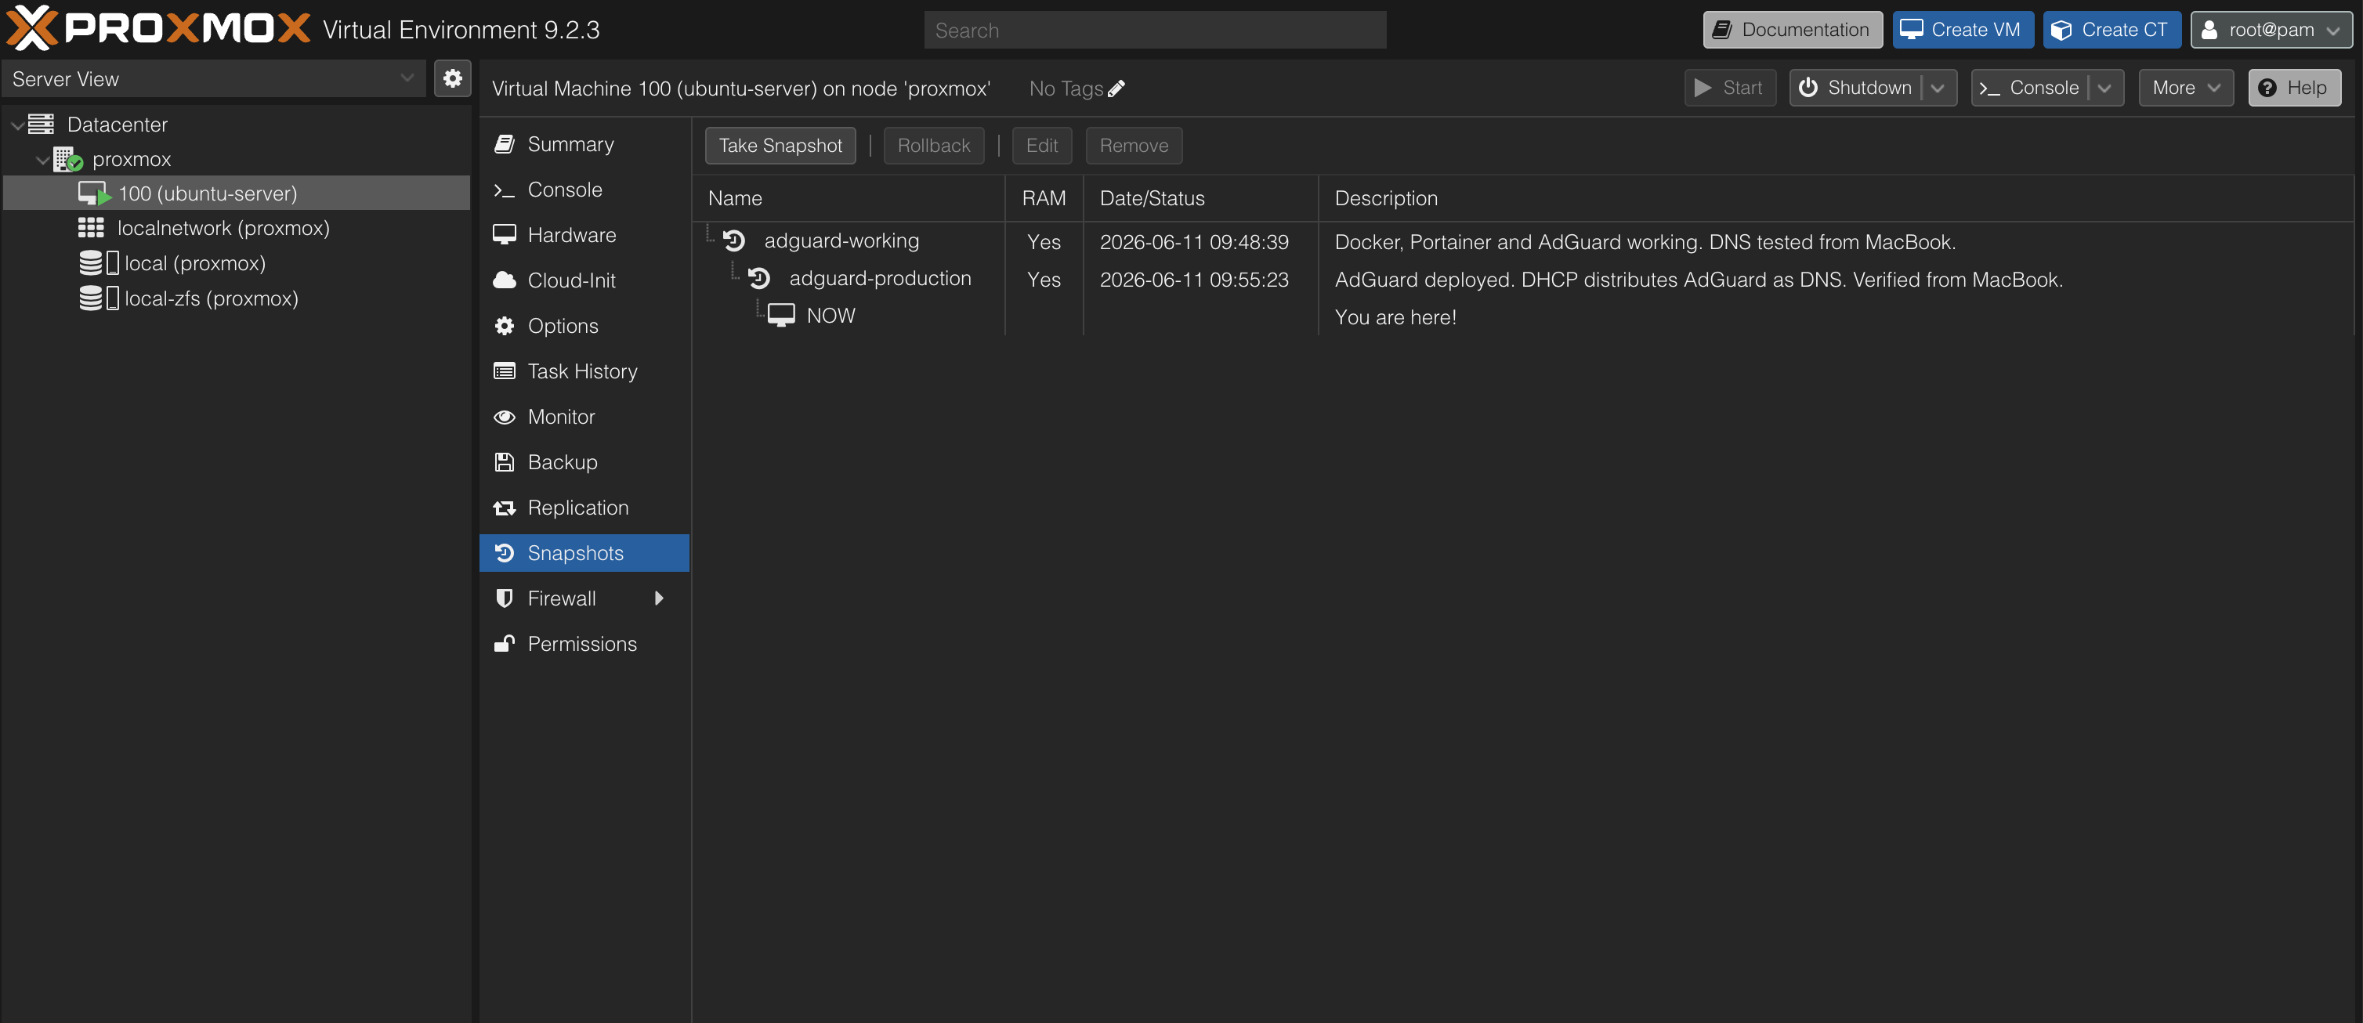Click the Summary book icon

(x=504, y=144)
